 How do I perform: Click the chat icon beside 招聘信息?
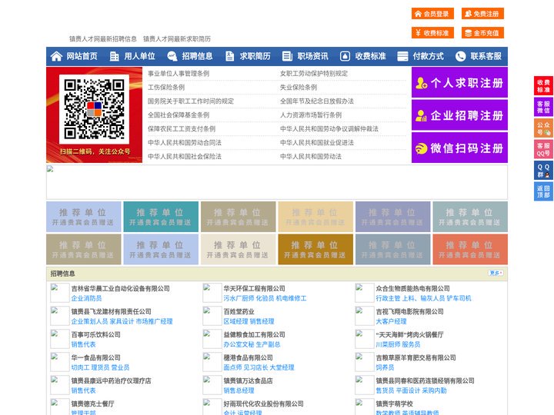172,56
